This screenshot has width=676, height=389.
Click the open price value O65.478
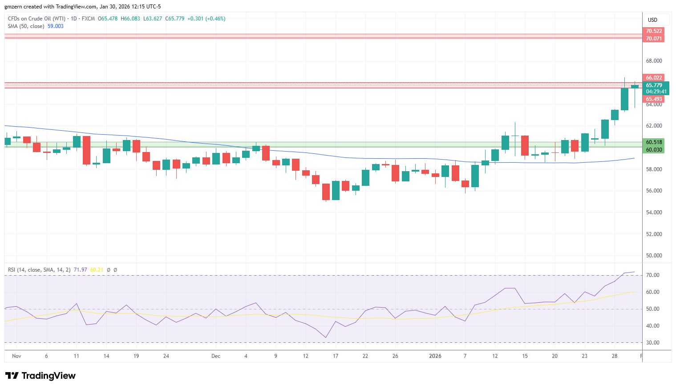(108, 19)
